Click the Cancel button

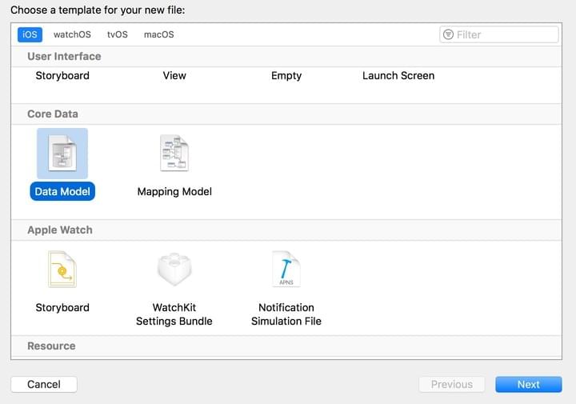pyautogui.click(x=44, y=384)
